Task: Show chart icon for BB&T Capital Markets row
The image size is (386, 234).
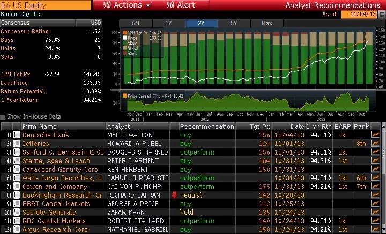Action: [x=375, y=204]
